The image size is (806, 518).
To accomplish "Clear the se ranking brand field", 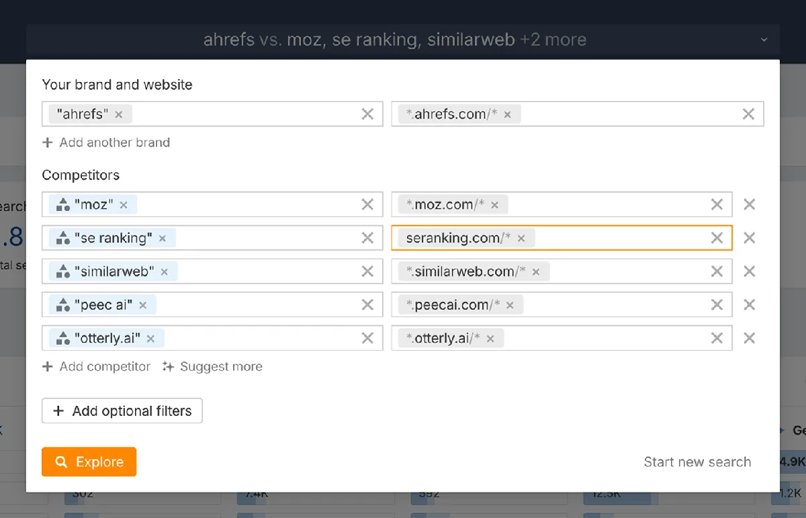I will (x=367, y=238).
